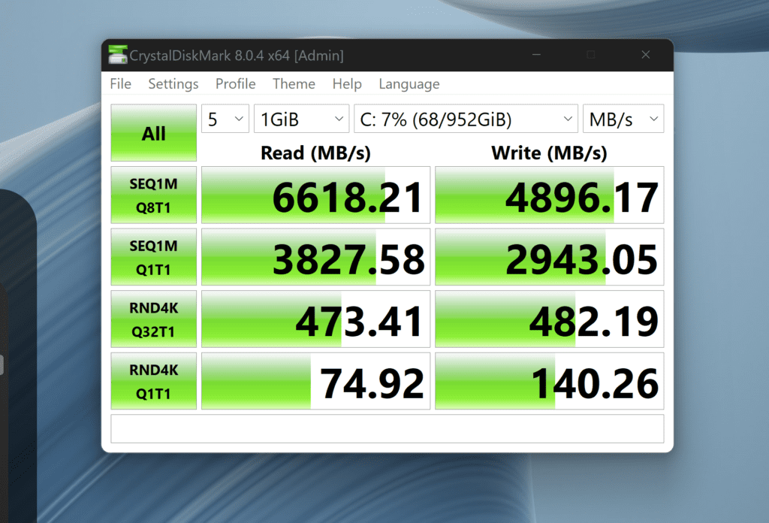Open the unit dropdown showing MB/s
769x523 pixels.
click(x=623, y=119)
